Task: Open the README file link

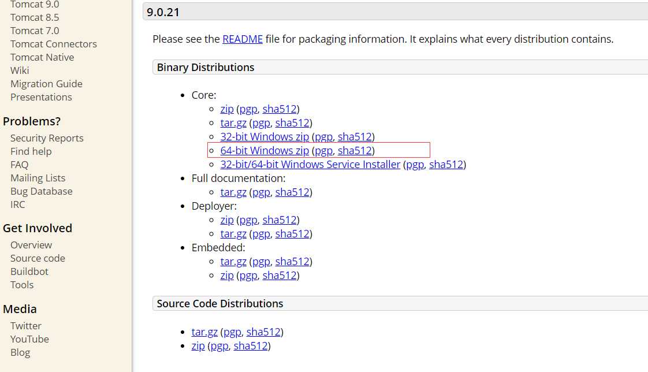Action: click(243, 39)
